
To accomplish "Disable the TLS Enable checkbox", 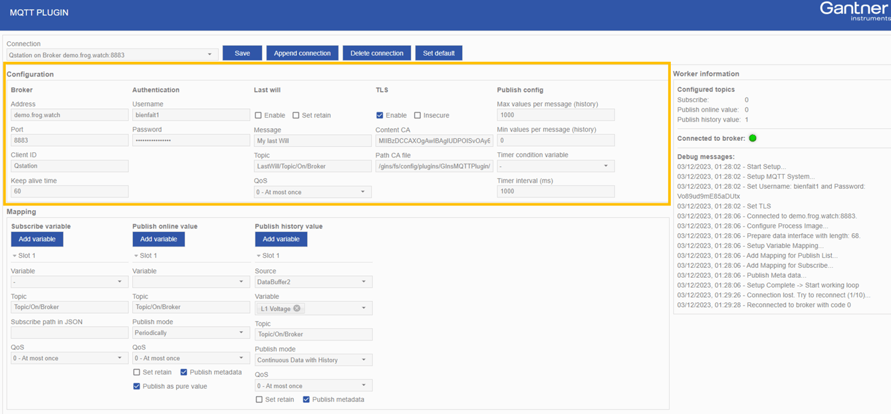I will (380, 114).
